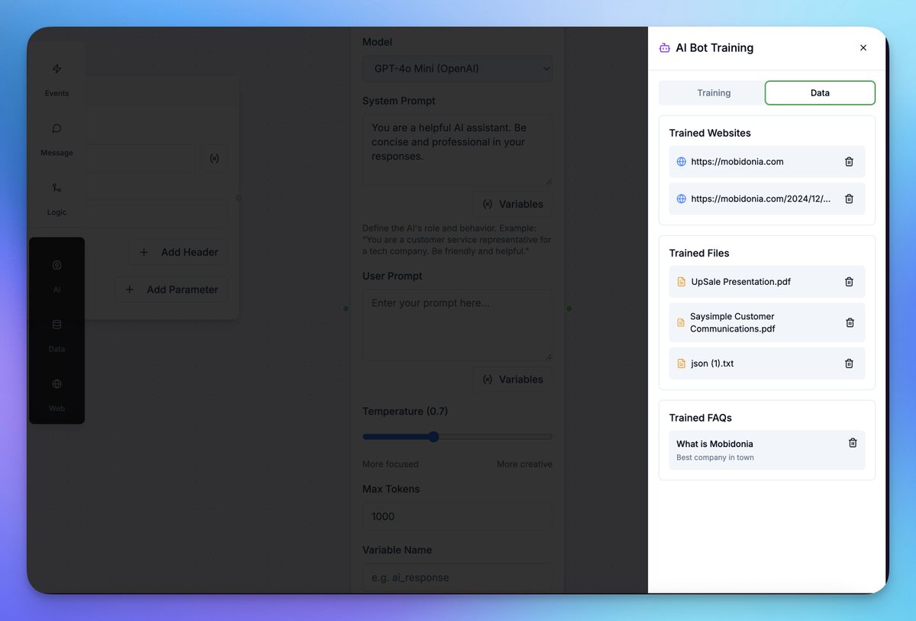This screenshot has width=916, height=621.
Task: Open the Message sidebar category
Action: 56,139
